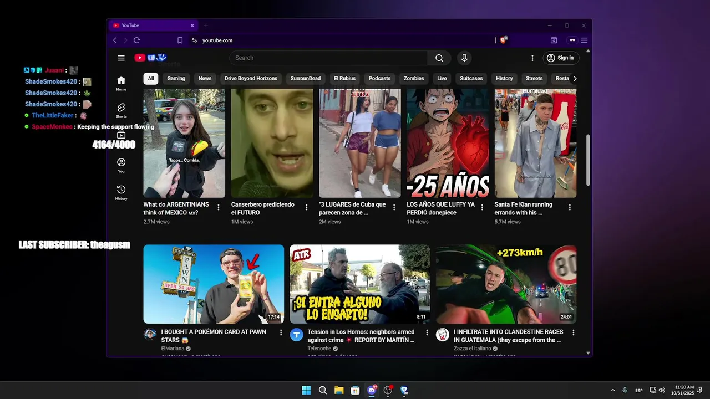Open options for Pokémon card video
The image size is (710, 399).
pos(281,332)
